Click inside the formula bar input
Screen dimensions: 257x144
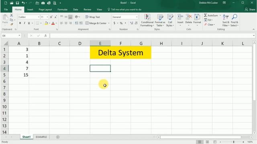[151, 36]
